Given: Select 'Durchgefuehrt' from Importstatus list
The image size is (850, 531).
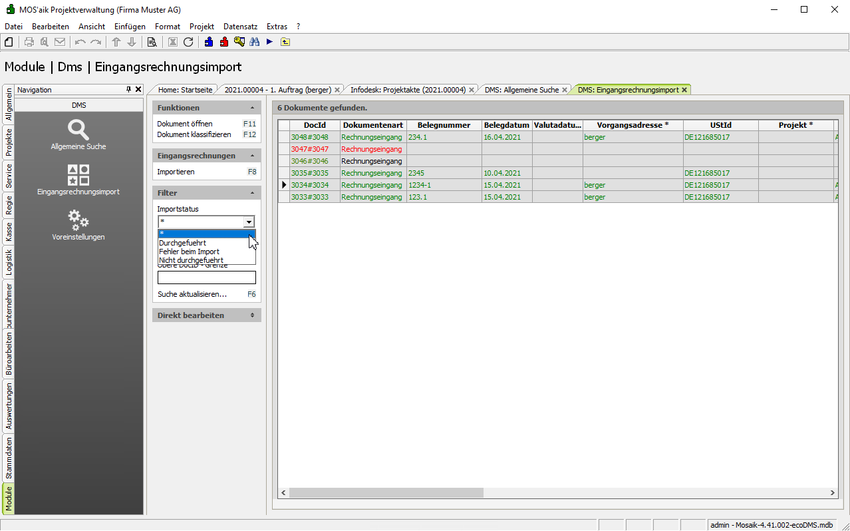Looking at the screenshot, I should tap(182, 243).
